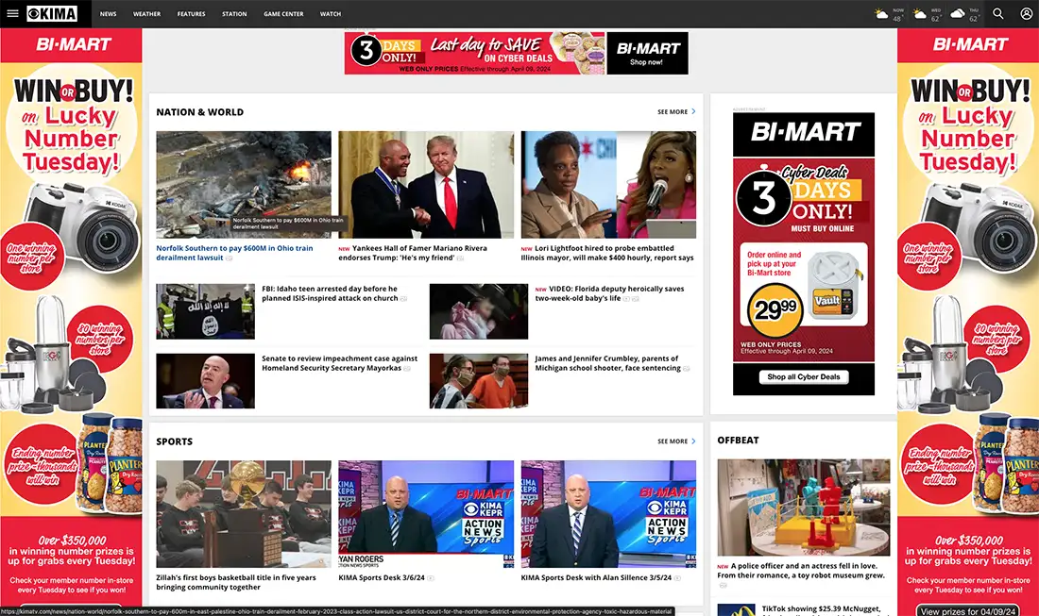Open the Watch menu
The height and width of the screenshot is (616, 1039).
pyautogui.click(x=330, y=14)
